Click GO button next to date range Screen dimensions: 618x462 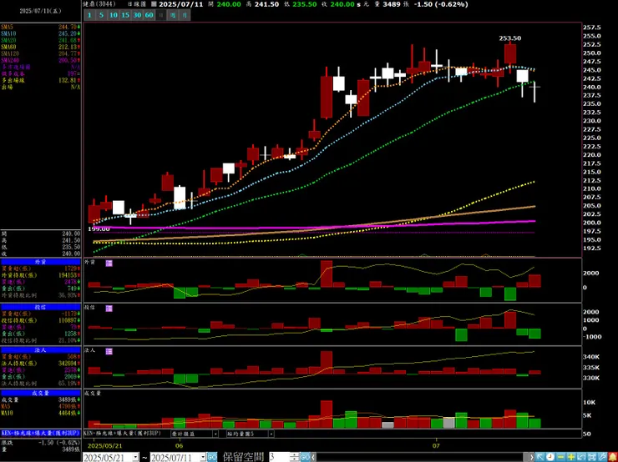pyautogui.click(x=212, y=457)
